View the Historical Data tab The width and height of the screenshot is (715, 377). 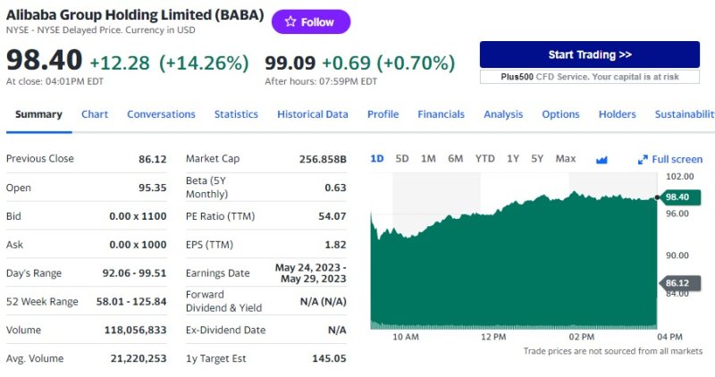tap(312, 114)
